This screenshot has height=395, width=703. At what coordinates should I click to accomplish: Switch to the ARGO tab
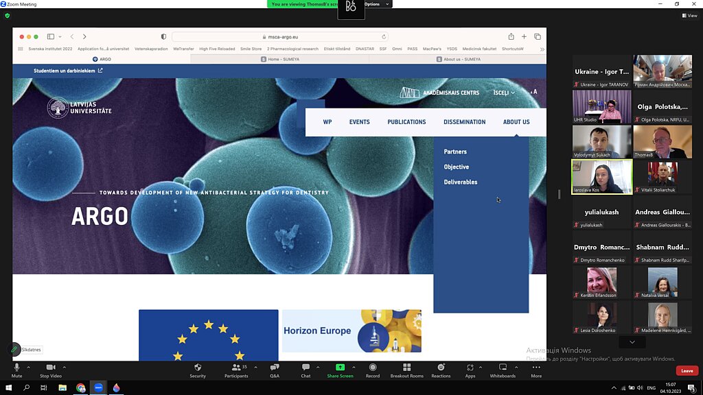[102, 59]
